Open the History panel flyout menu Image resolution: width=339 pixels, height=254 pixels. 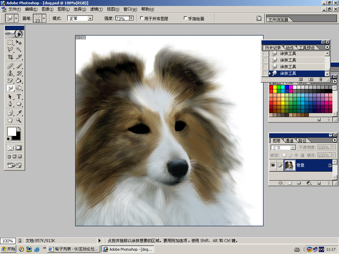point(327,47)
